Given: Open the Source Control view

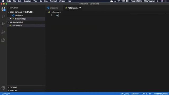Looking at the screenshot, I should click(3, 24).
